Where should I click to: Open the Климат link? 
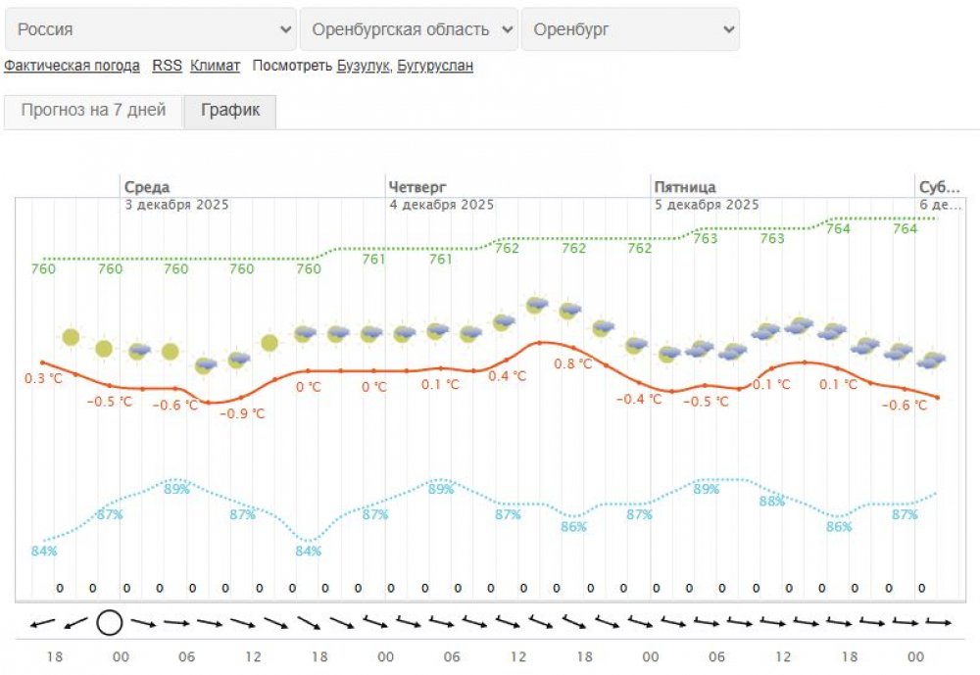[x=215, y=66]
